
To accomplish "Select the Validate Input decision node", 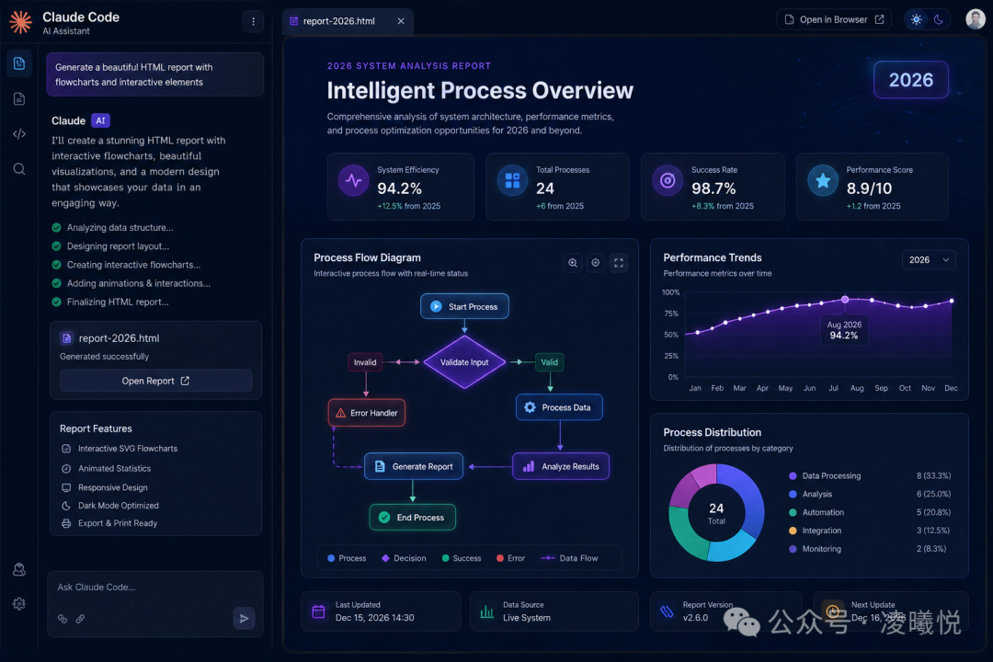I will pos(464,362).
